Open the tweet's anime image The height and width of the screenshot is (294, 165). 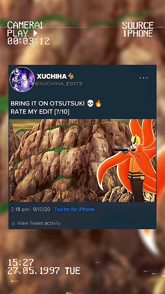[82, 160]
